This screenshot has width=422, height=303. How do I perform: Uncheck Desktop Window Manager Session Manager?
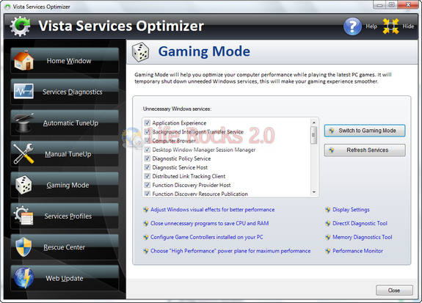[x=148, y=150]
